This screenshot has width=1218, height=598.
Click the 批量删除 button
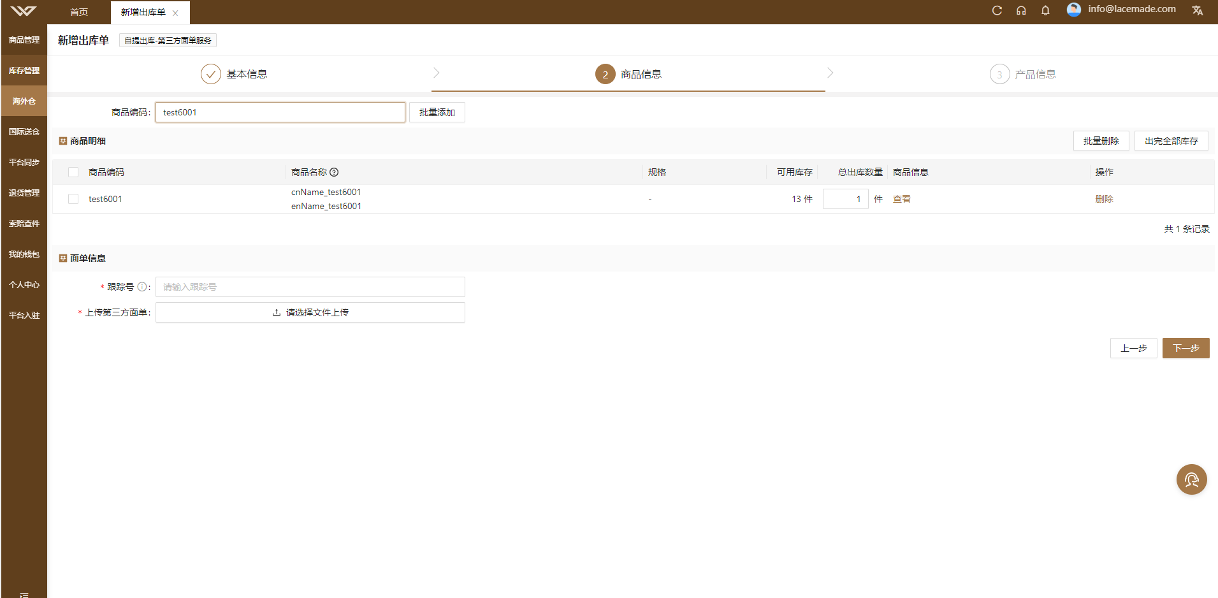pos(1101,141)
